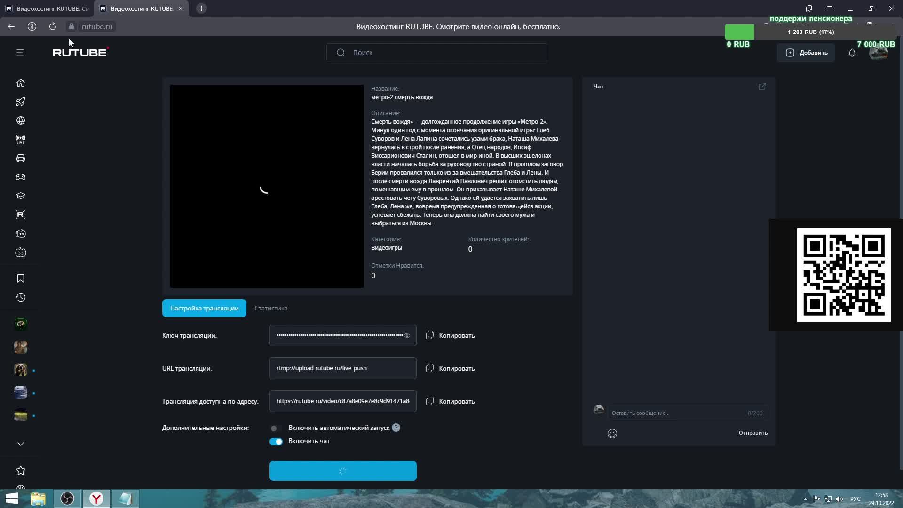
Task: Open the user profile avatar
Action: tap(878, 53)
